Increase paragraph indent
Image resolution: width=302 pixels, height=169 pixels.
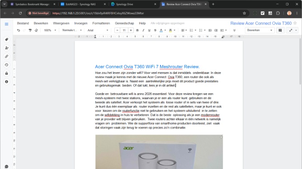coord(216,30)
